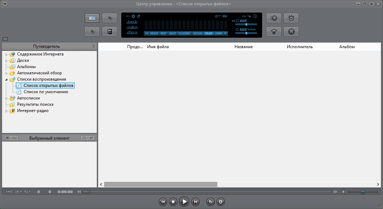Open the spiral visualization dropdown in display
Image resolution: width=383 pixels, height=209 pixels.
coord(217,16)
